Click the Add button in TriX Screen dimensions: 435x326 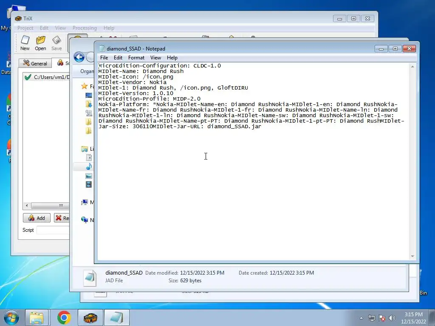coord(37,218)
